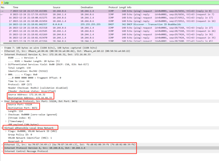Select the Fragment Offset: 0 line
Image resolution: width=219 pixels, height=161 pixels.
(35, 78)
